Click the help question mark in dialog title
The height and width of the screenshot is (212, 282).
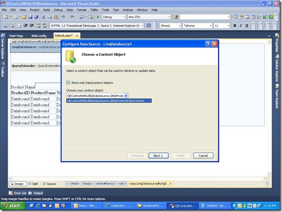coord(208,44)
